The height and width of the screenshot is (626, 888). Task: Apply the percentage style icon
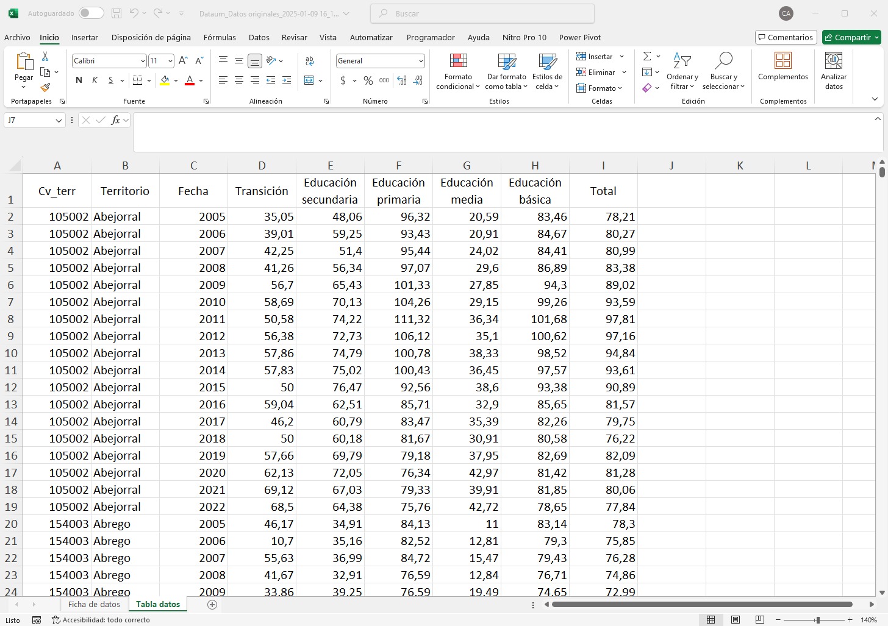click(x=368, y=80)
